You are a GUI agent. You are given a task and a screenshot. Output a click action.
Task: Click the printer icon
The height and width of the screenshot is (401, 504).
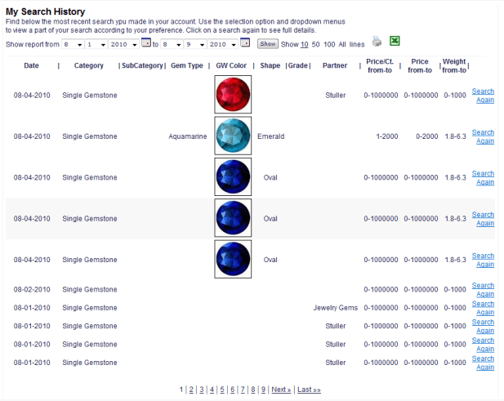click(x=377, y=42)
